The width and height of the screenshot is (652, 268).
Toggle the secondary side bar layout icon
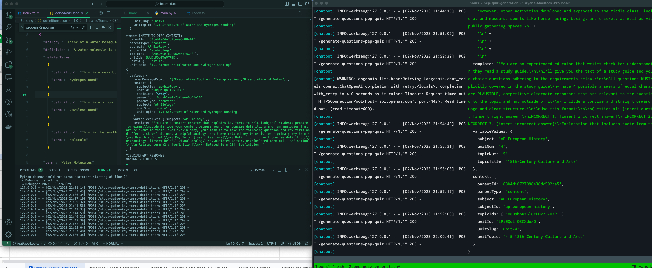click(x=300, y=4)
